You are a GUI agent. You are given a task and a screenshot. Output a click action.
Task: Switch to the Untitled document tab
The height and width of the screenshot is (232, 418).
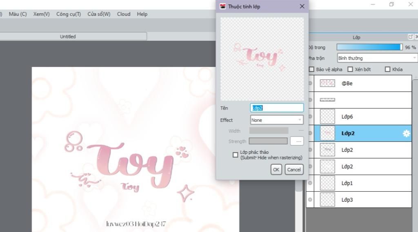pyautogui.click(x=68, y=36)
